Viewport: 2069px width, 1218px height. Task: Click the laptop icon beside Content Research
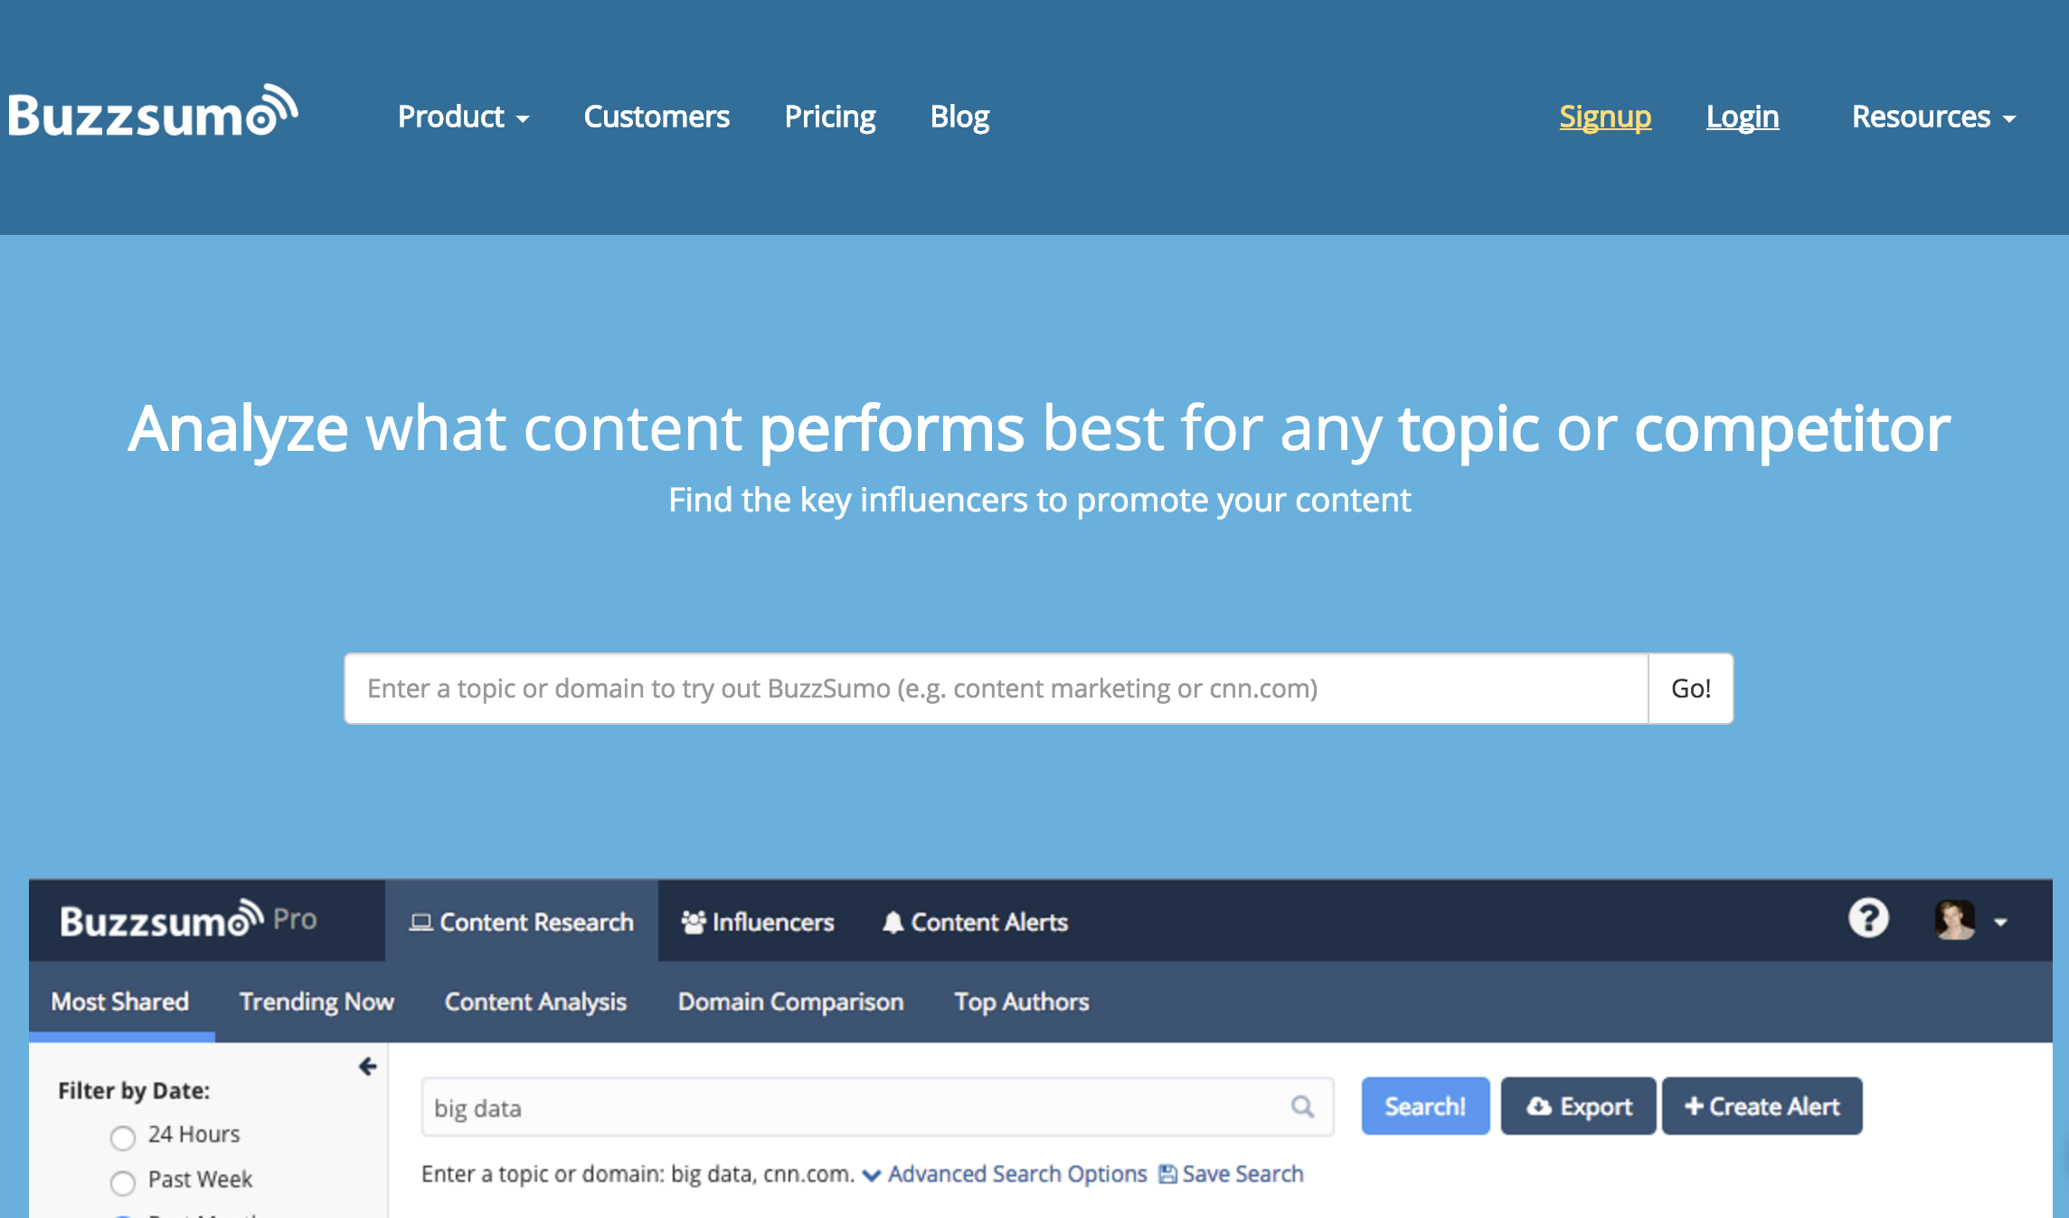pyautogui.click(x=420, y=923)
